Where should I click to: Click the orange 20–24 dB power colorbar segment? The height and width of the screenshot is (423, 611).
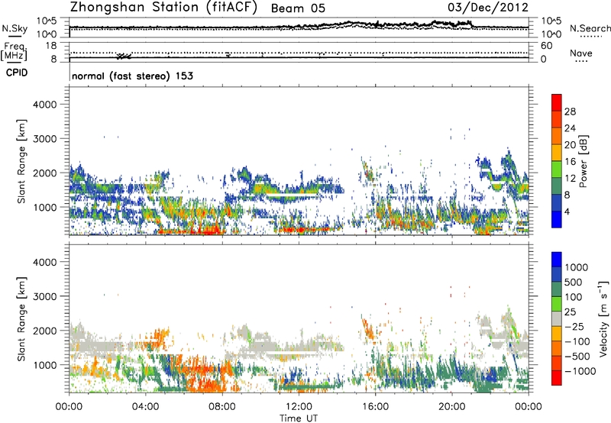pos(557,136)
